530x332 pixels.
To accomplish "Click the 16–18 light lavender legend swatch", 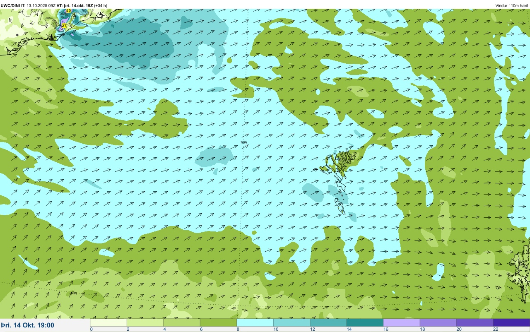I will click(402, 322).
